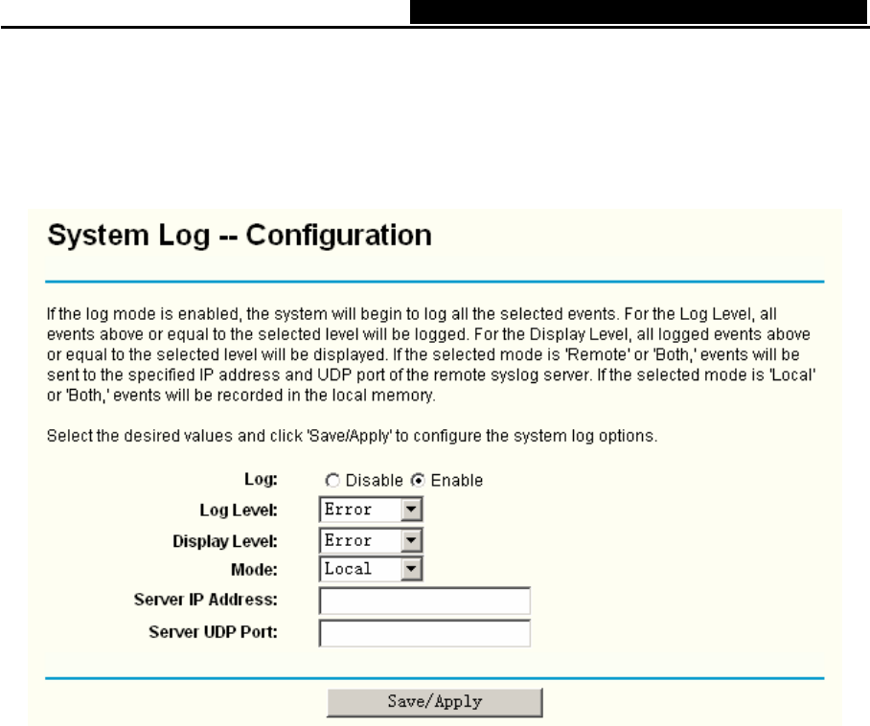This screenshot has width=870, height=726.
Task: Select the Enable log radio button
Action: 418,480
